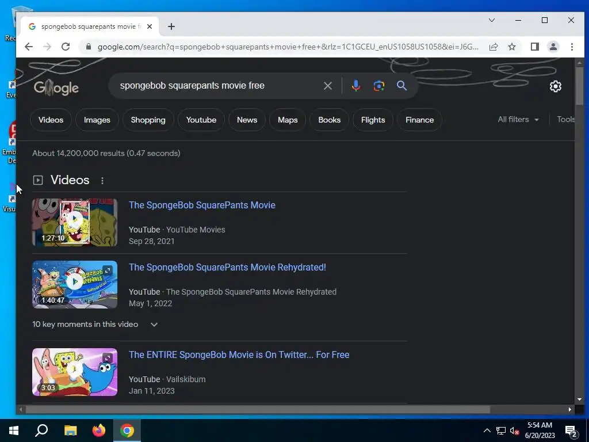The height and width of the screenshot is (442, 589).
Task: Play the 1:27:10 video thumbnail
Action: pos(75,222)
